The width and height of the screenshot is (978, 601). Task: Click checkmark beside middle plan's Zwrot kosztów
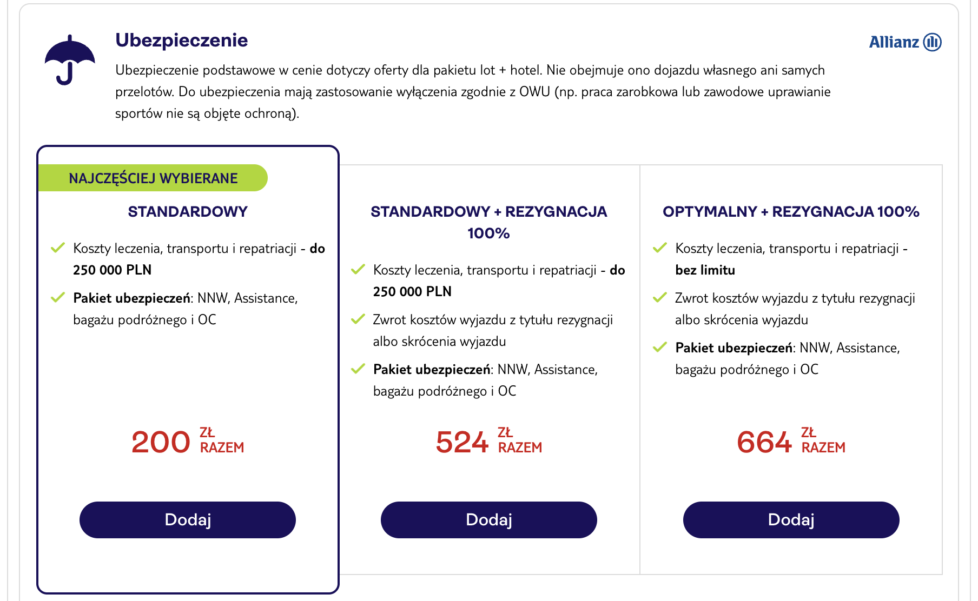(358, 319)
